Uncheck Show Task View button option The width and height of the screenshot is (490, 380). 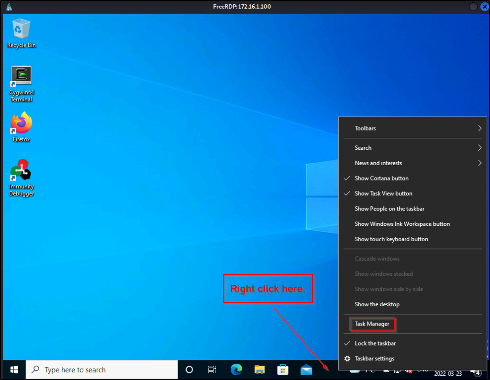point(383,193)
